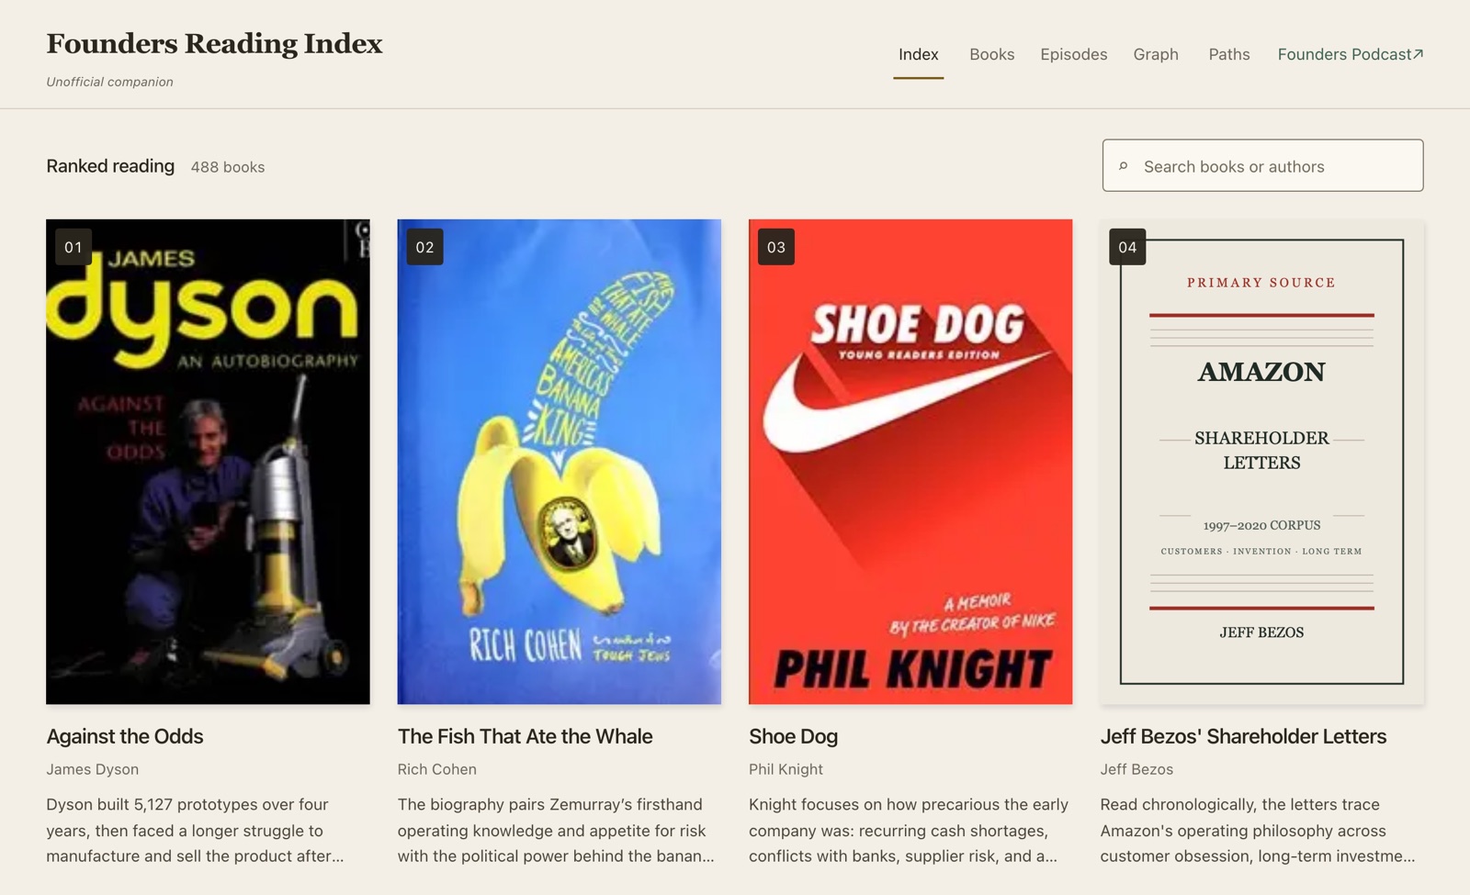
Task: Click the Unofficial companion subtitle
Action: (x=109, y=82)
